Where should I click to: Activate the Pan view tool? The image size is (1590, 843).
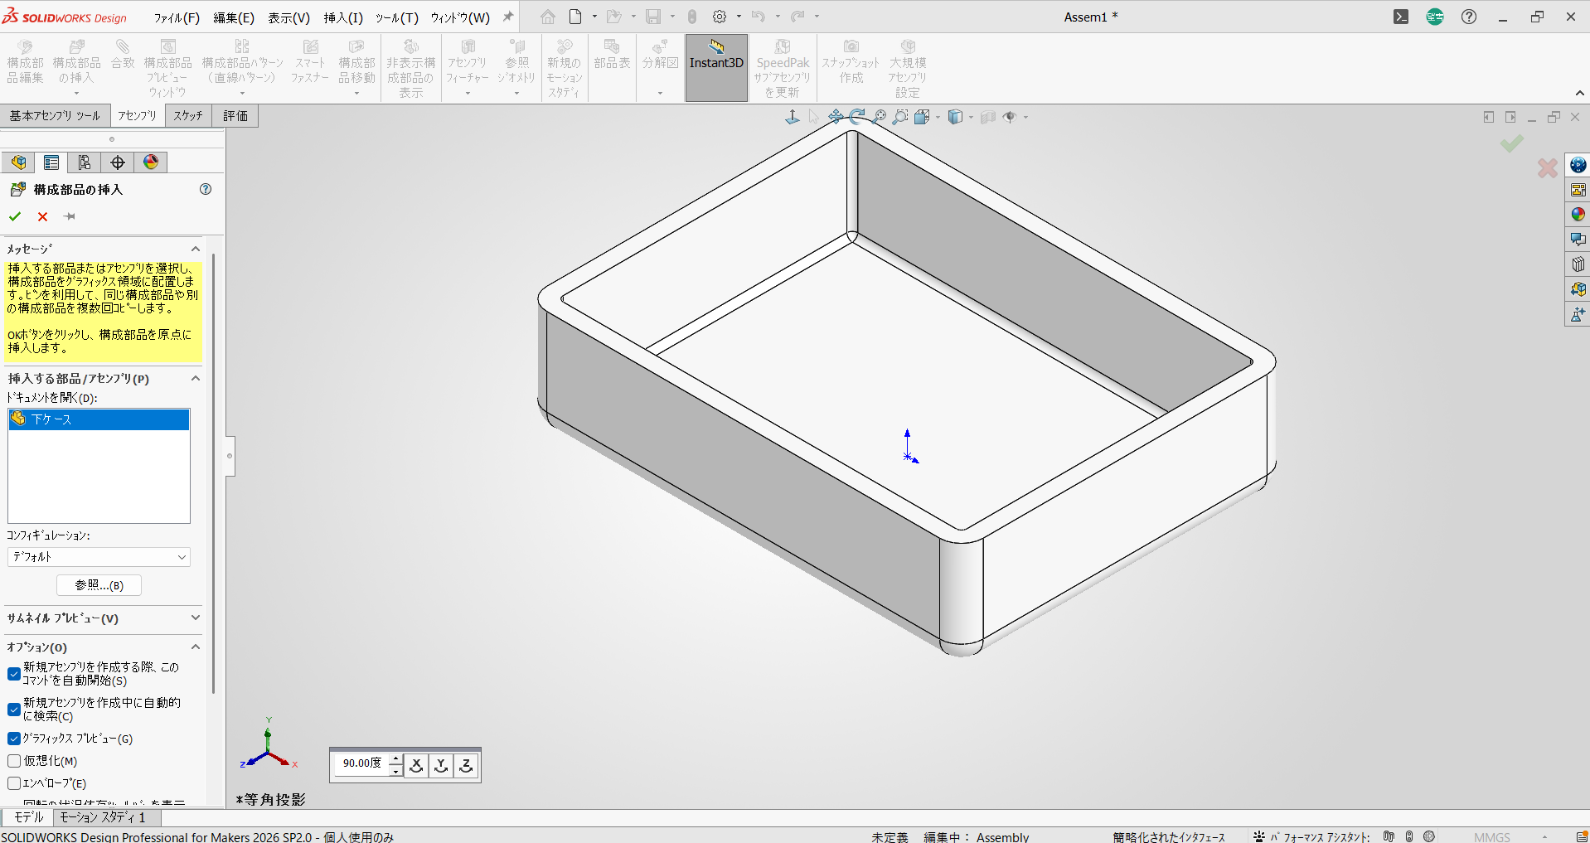[836, 117]
